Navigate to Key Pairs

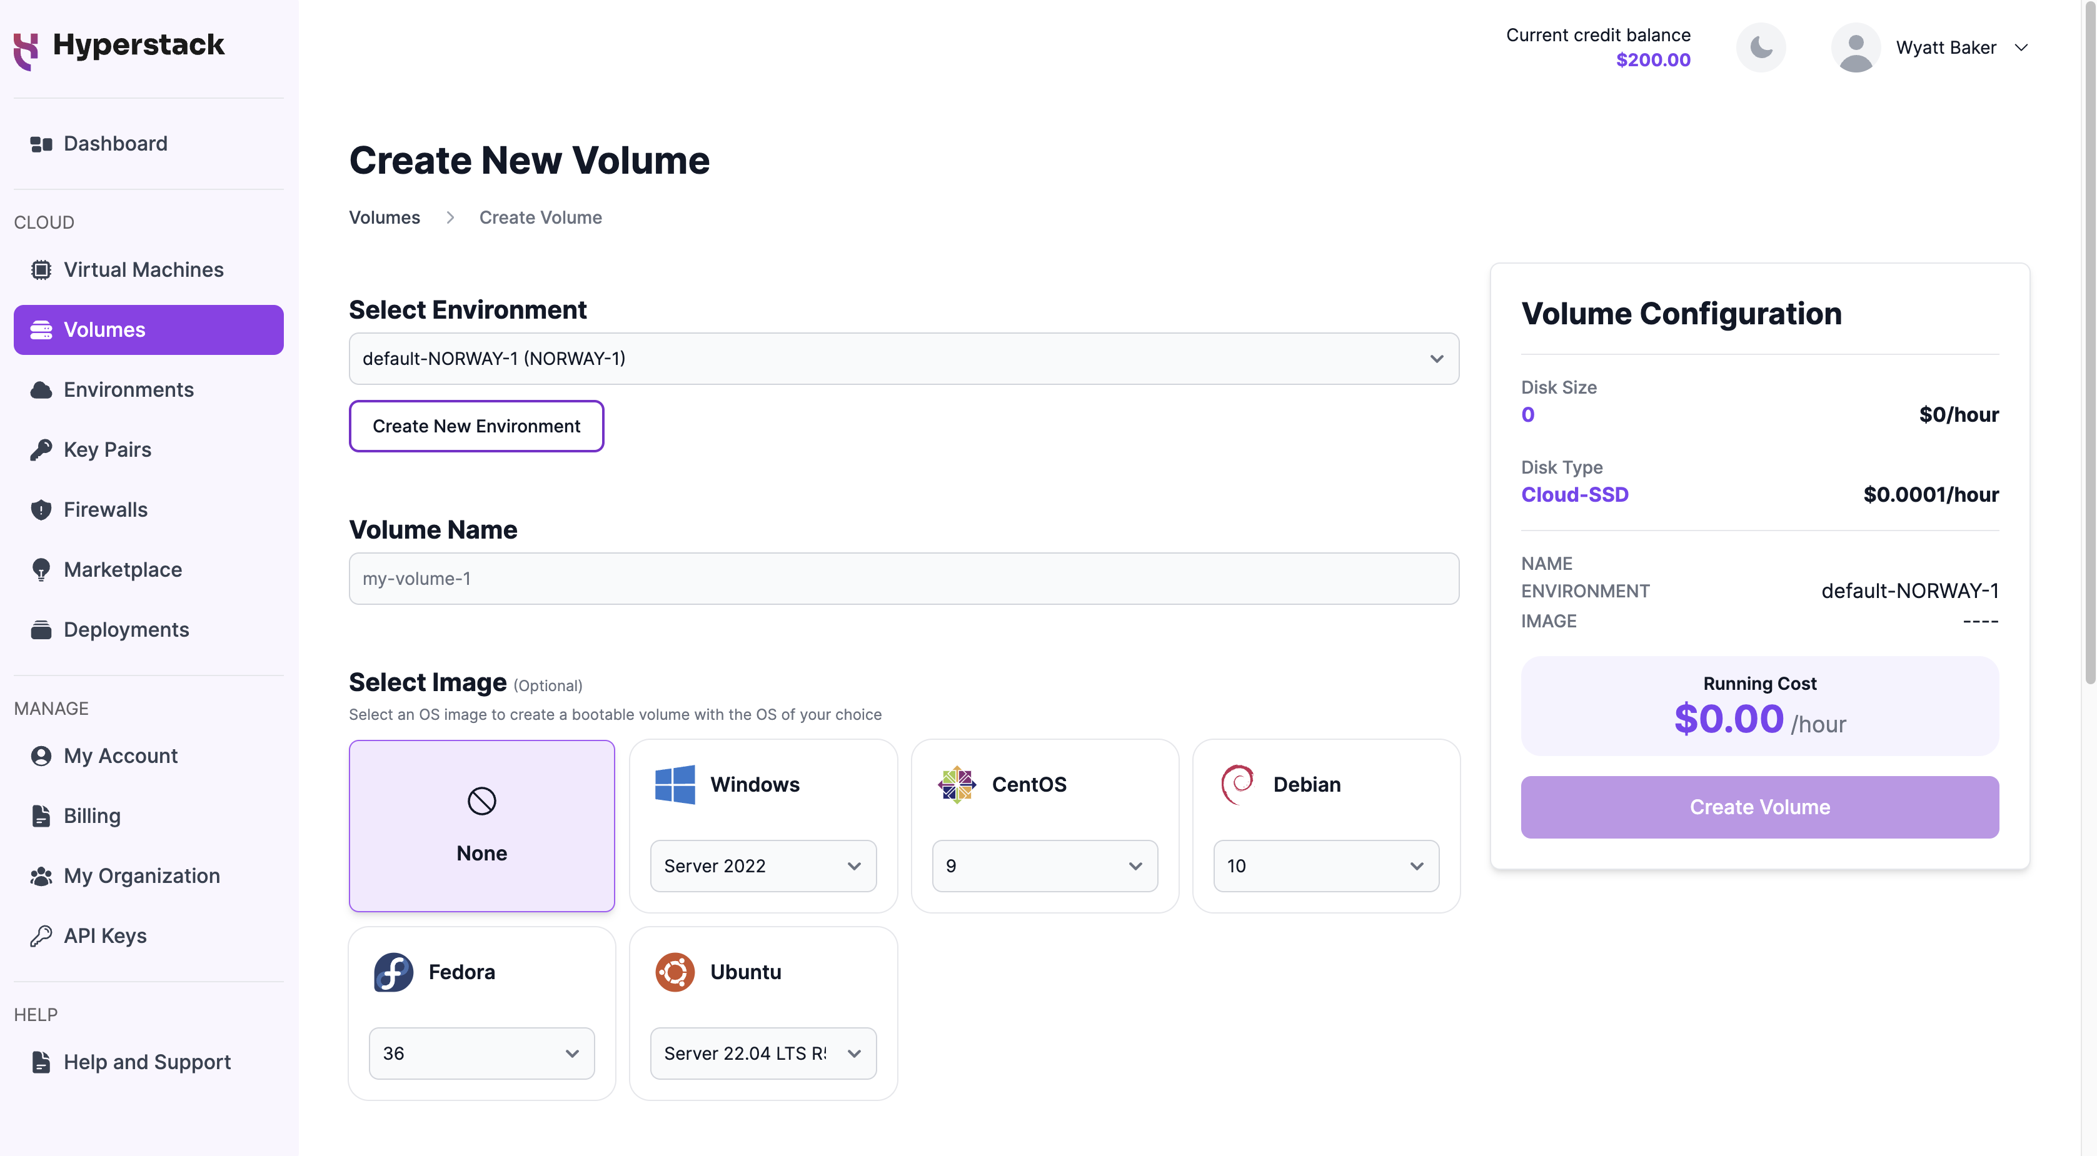point(148,450)
